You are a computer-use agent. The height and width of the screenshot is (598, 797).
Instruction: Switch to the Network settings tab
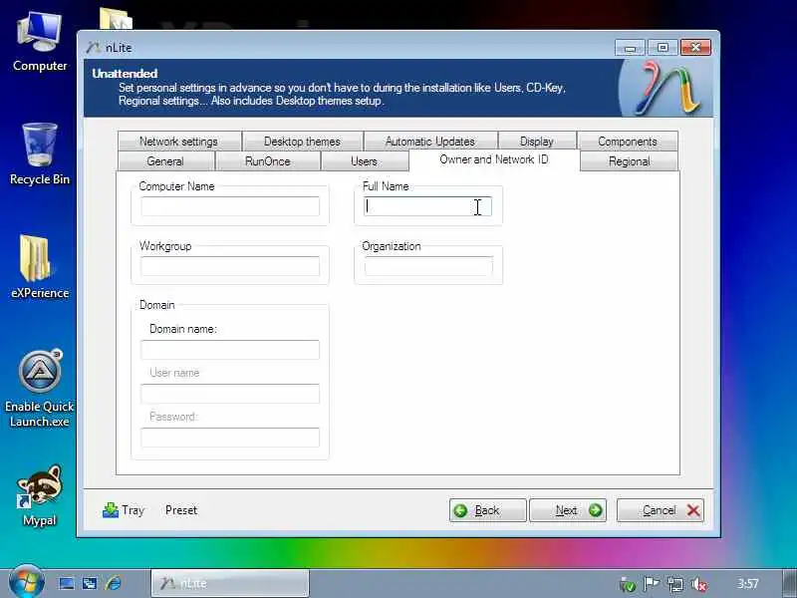pos(179,141)
